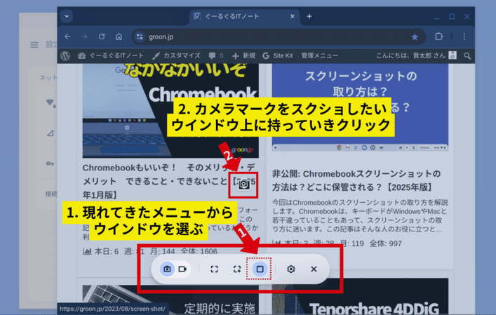Image resolution: width=496 pixels, height=315 pixels.
Task: Click Chrome forward arrow button
Action: [x=84, y=36]
